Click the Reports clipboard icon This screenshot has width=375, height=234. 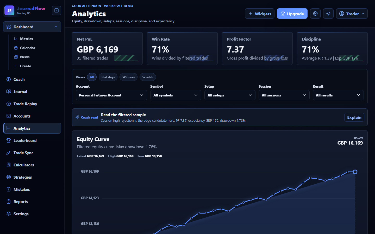coord(9,201)
